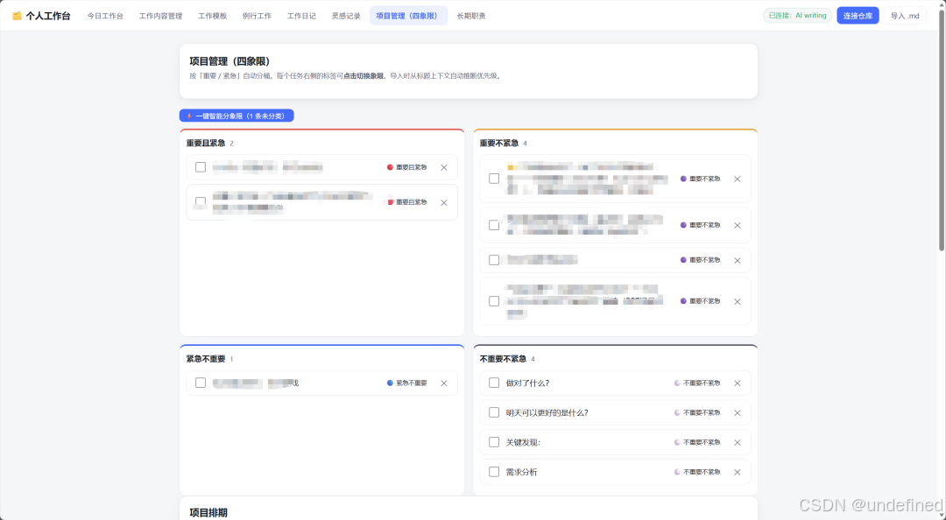
Task: Click the 需求分析 task text
Action: (522, 473)
